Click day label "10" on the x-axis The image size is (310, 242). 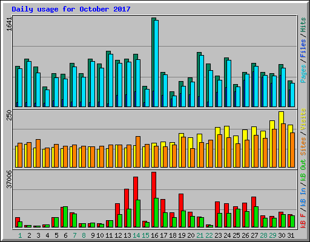[100, 235]
